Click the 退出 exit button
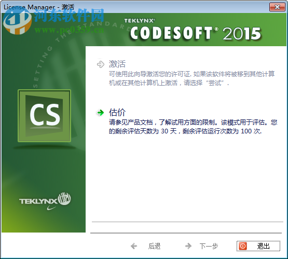 pyautogui.click(x=258, y=246)
